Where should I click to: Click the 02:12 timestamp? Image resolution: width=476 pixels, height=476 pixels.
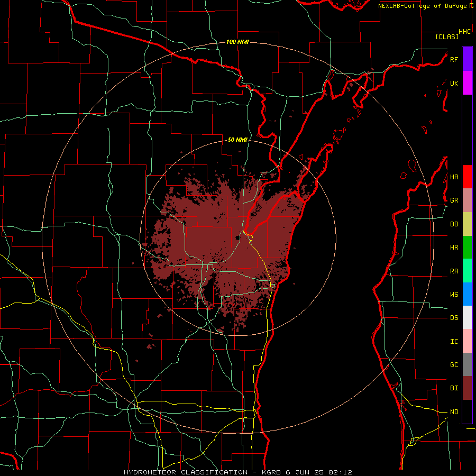click(340, 472)
